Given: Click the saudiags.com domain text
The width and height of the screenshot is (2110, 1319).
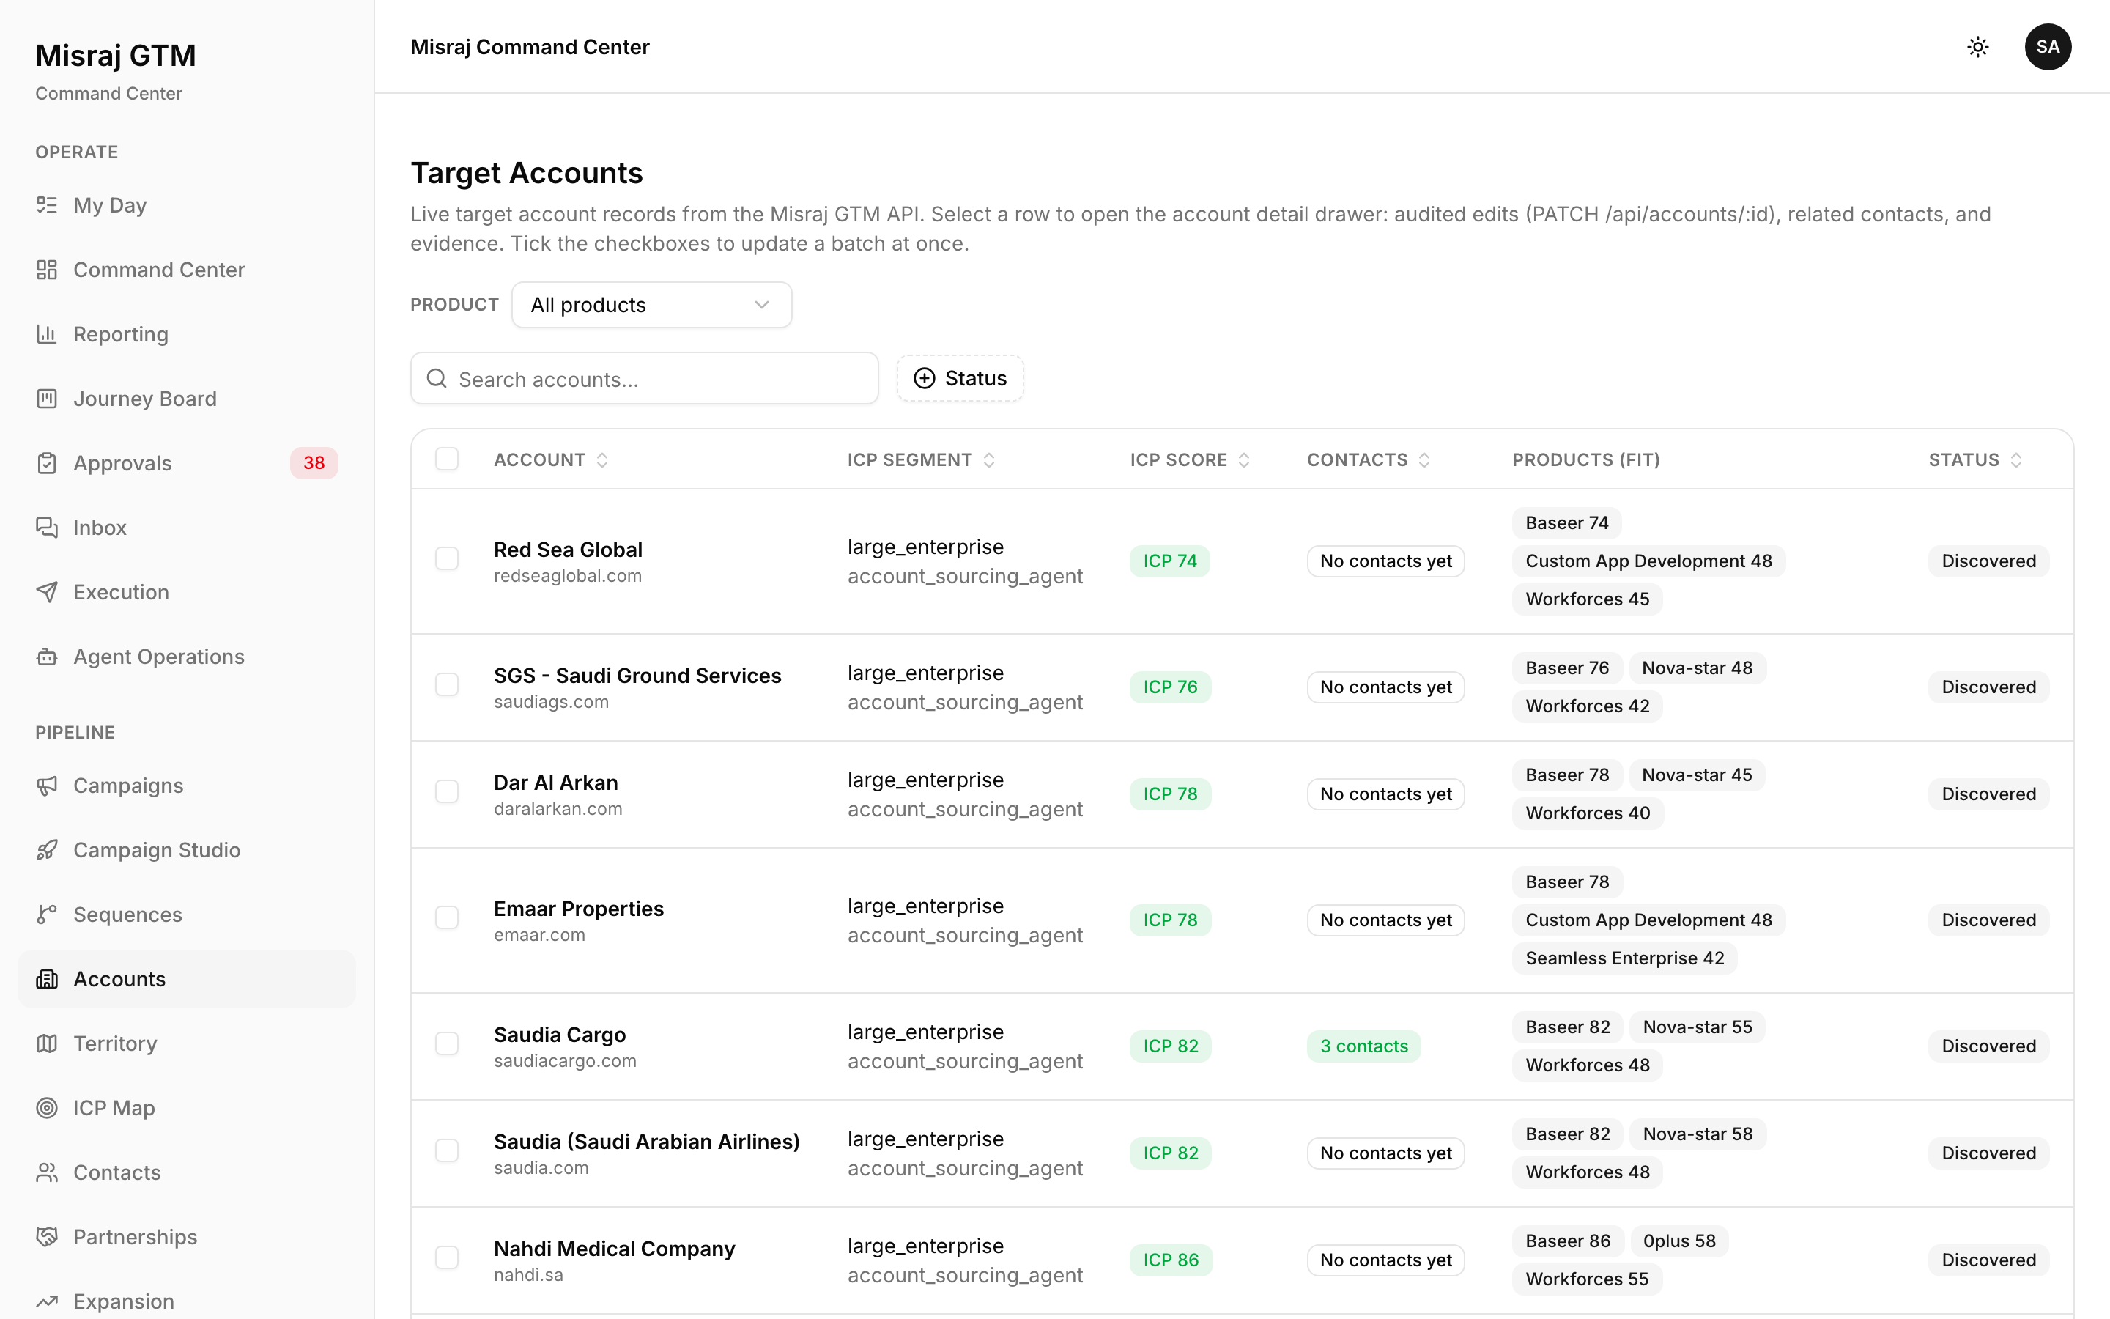Looking at the screenshot, I should click(x=551, y=702).
